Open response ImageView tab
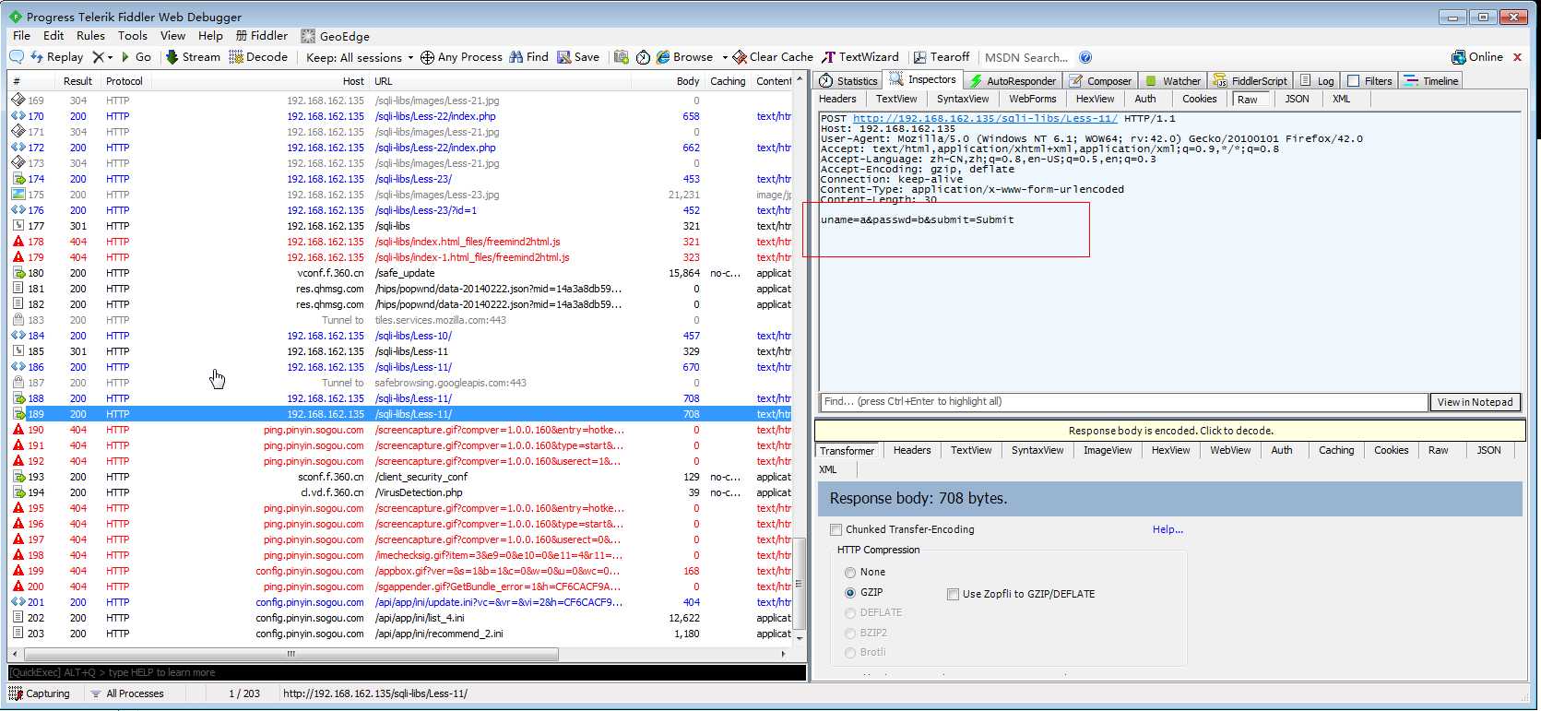The image size is (1541, 711). pos(1107,450)
